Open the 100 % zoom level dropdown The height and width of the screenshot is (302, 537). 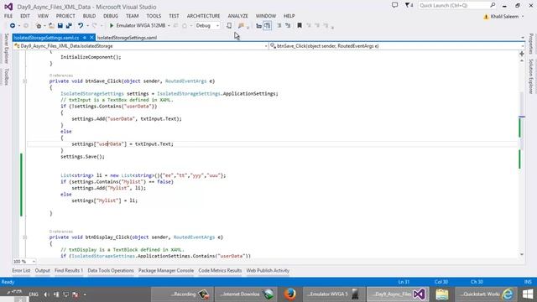[x=34, y=261]
